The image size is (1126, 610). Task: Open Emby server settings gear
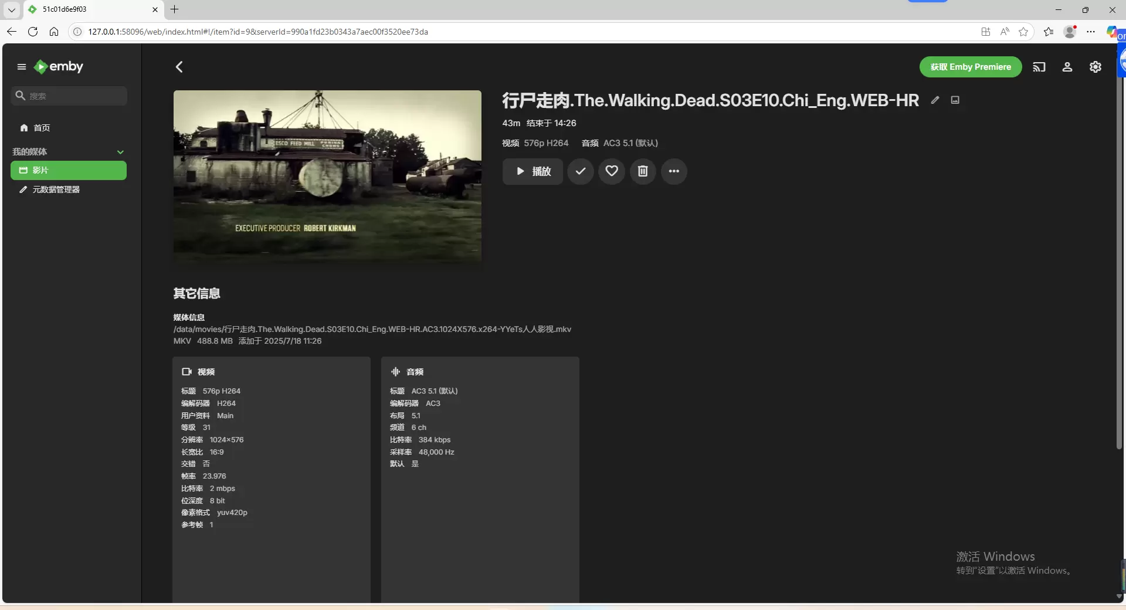point(1095,67)
